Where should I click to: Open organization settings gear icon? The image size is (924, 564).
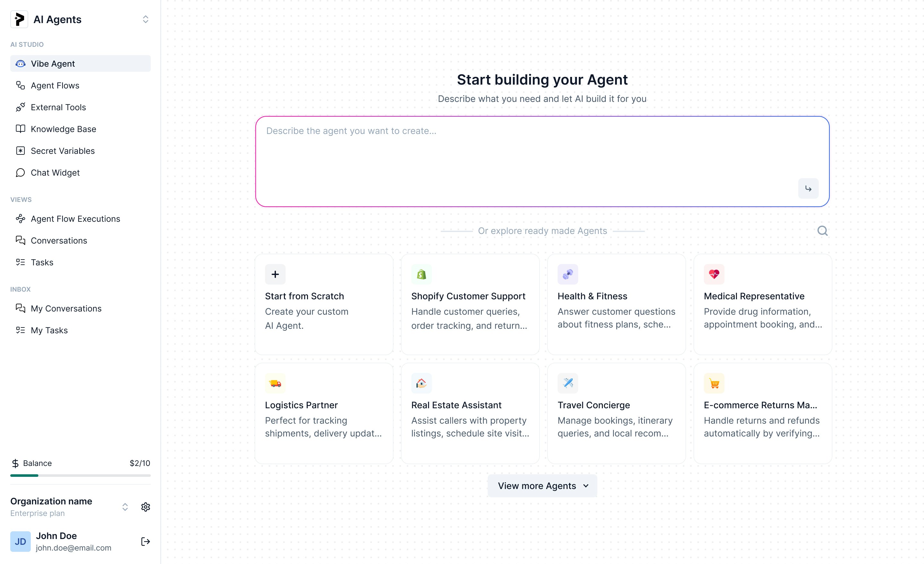(146, 507)
